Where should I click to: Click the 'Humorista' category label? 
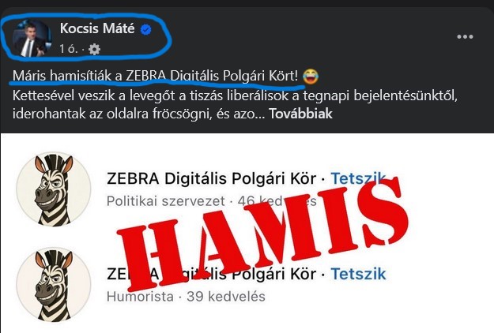(x=140, y=297)
